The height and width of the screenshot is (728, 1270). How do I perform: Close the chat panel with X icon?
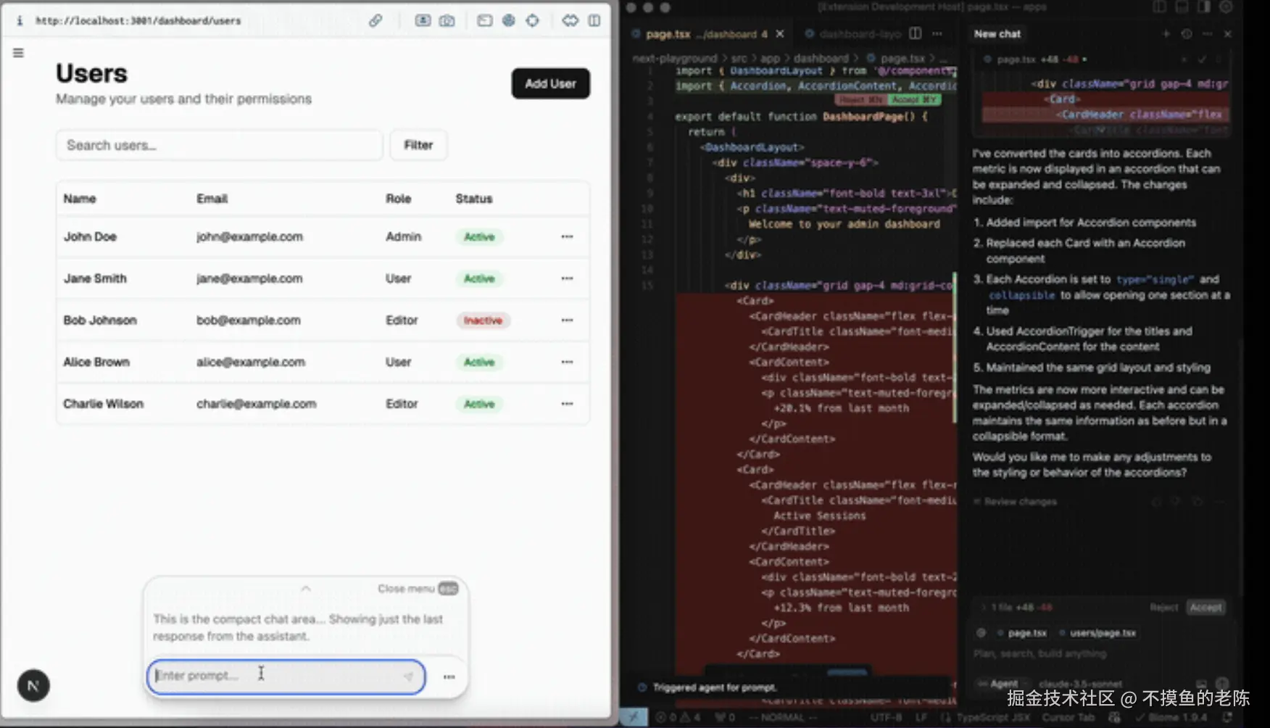1227,33
